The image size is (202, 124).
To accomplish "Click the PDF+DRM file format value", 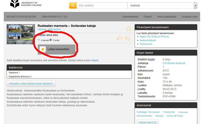I will tap(169, 96).
